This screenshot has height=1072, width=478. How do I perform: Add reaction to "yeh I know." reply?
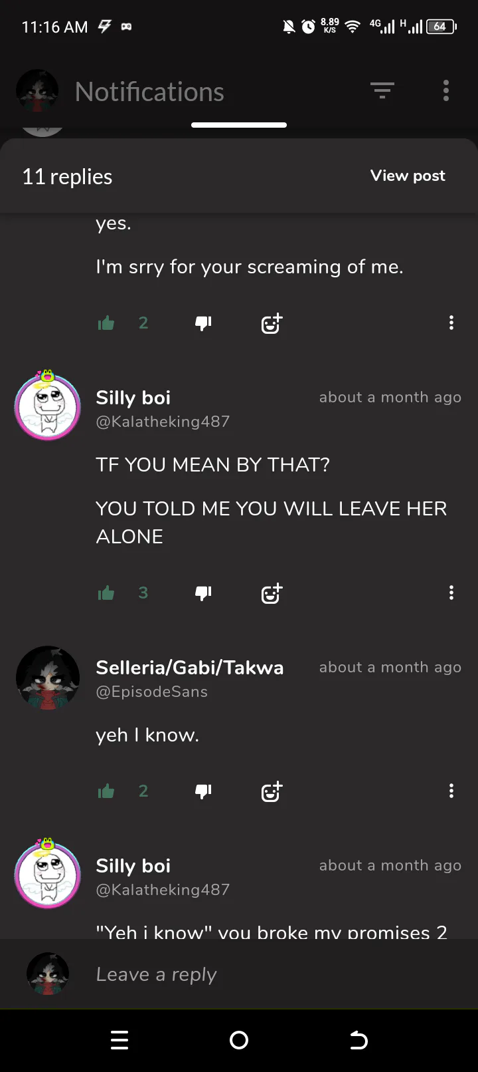pyautogui.click(x=272, y=791)
